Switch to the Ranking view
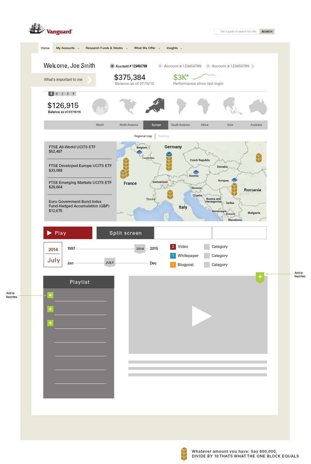Screen dimensions: 311x464 click(164, 136)
